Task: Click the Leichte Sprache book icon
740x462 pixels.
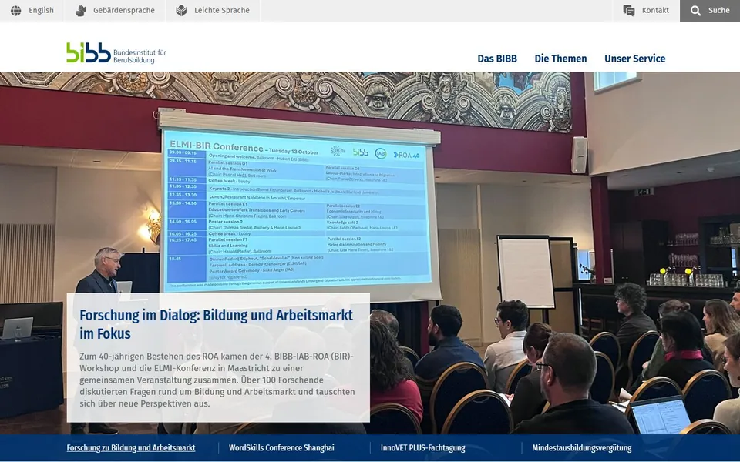Action: click(x=181, y=10)
